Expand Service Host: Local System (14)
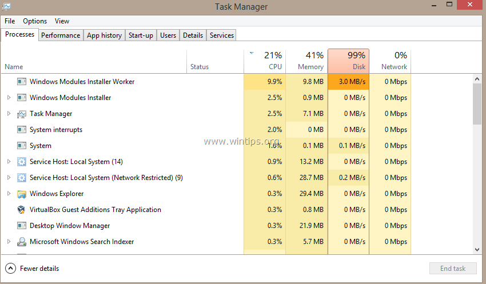486x284 pixels. click(x=9, y=162)
